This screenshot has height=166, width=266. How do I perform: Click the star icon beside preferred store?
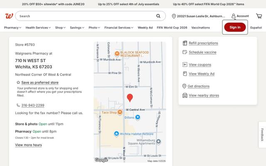click(18, 83)
